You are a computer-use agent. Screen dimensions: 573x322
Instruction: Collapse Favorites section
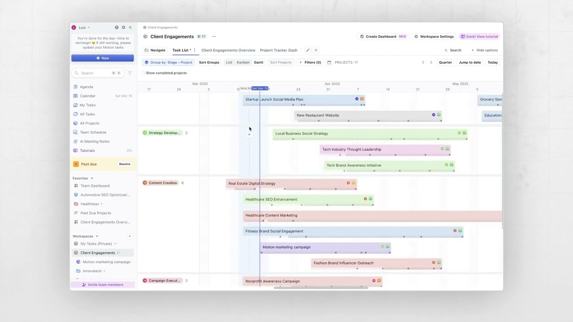pos(92,178)
